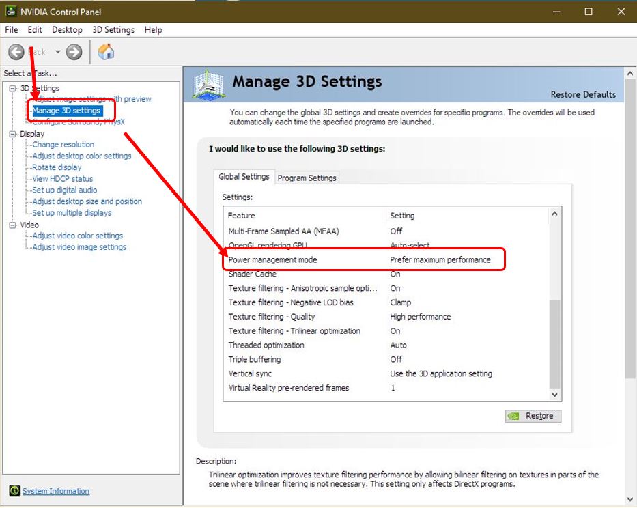Select the Threaded optimization setting row
The width and height of the screenshot is (637, 508).
[x=386, y=345]
